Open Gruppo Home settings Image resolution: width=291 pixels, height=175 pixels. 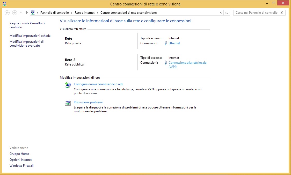click(x=19, y=154)
